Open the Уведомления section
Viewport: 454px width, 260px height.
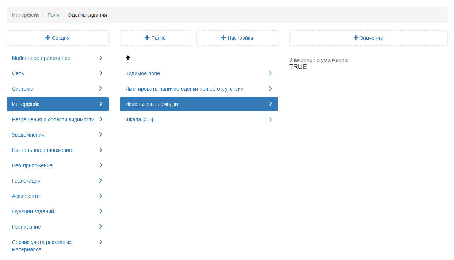click(x=28, y=135)
